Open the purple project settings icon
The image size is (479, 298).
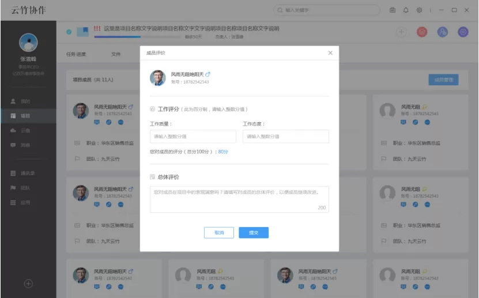click(x=463, y=32)
